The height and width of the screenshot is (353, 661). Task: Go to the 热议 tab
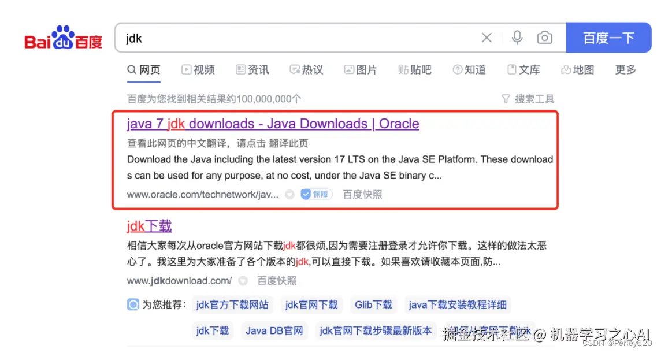click(x=306, y=69)
